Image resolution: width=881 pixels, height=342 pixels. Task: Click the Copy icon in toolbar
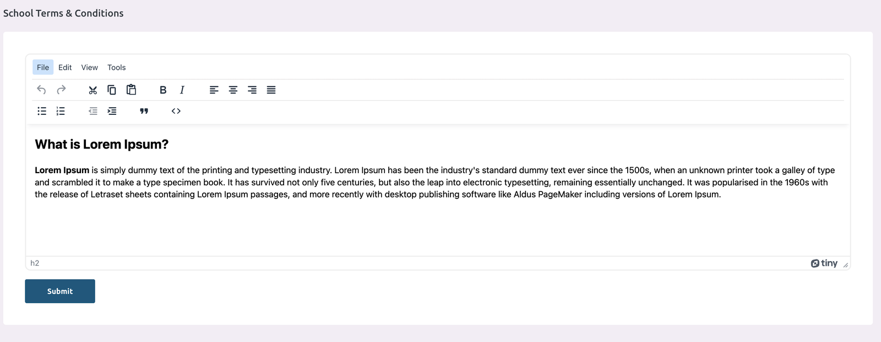112,90
